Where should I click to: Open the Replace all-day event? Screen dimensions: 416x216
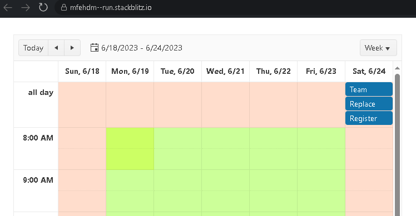pyautogui.click(x=369, y=104)
